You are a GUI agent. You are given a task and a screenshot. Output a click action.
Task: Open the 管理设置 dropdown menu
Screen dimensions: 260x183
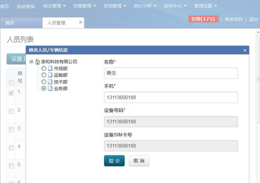pyautogui.click(x=205, y=6)
